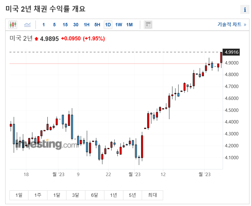
Task: Click the 4.9000 axis label
Action: (232, 63)
